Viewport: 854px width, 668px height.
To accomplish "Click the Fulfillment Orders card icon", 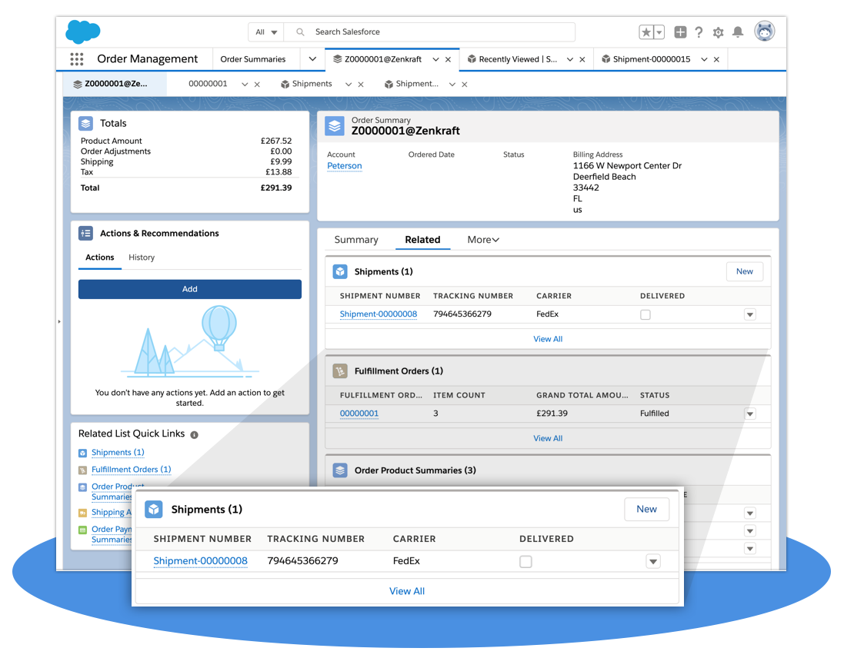I will [x=340, y=371].
